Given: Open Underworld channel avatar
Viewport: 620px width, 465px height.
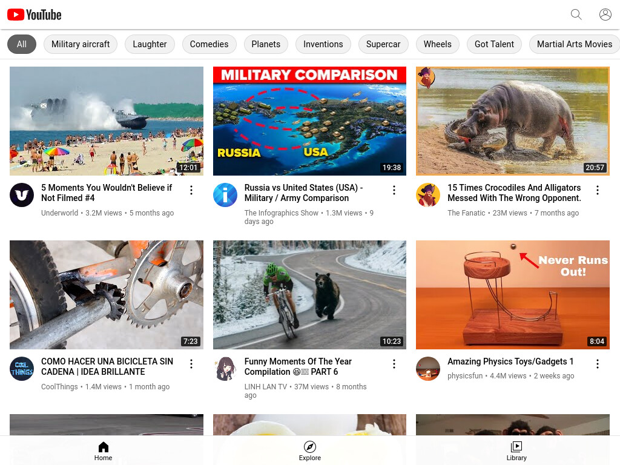Looking at the screenshot, I should (22, 195).
